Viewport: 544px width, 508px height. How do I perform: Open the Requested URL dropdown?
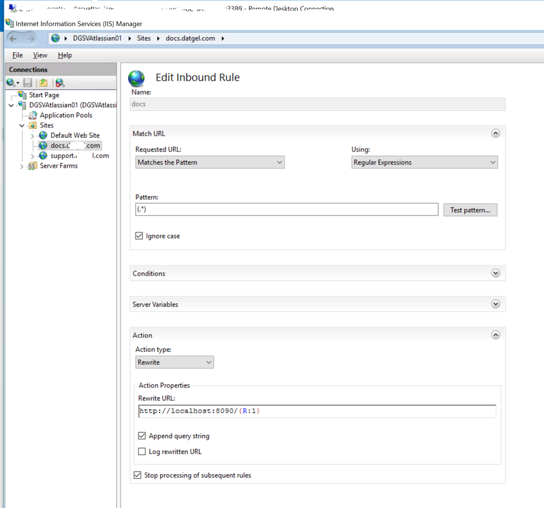(x=210, y=162)
